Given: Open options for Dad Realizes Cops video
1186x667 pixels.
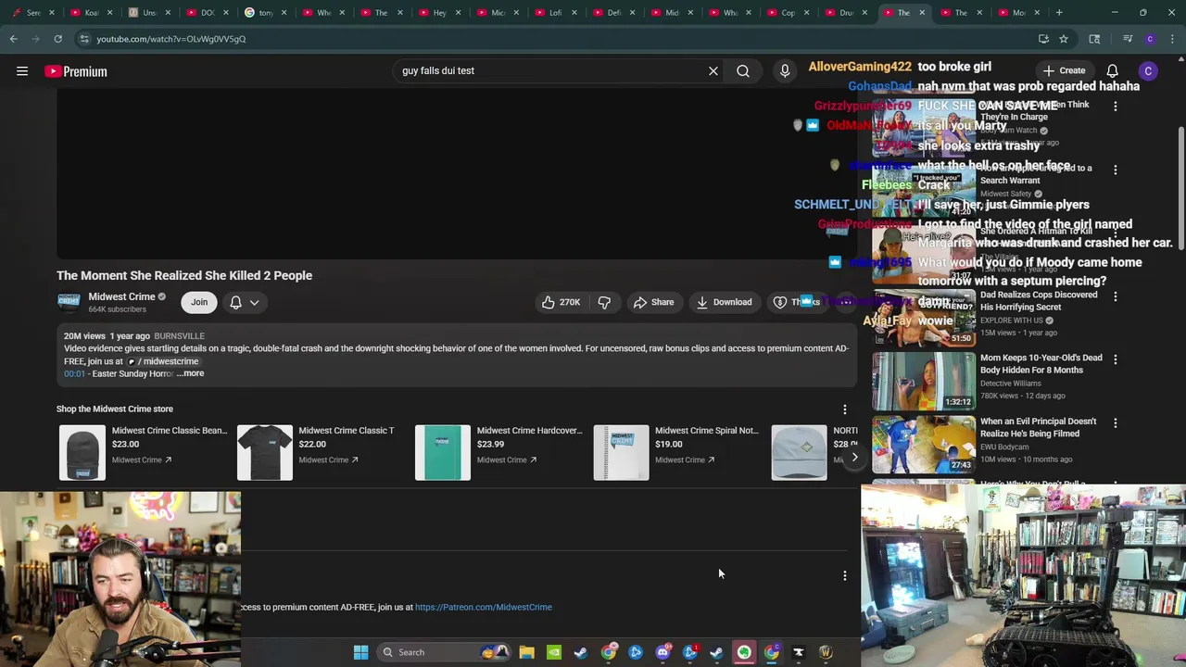Looking at the screenshot, I should pos(1115,296).
